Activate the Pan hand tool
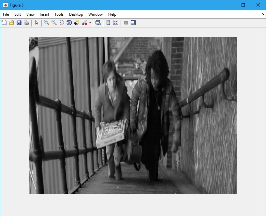266x216 pixels. [x=62, y=23]
